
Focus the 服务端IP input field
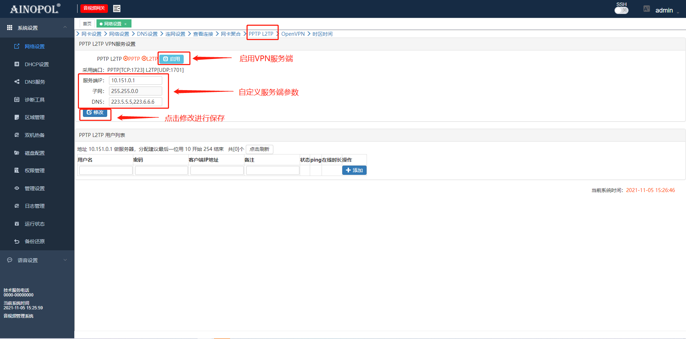(x=135, y=80)
